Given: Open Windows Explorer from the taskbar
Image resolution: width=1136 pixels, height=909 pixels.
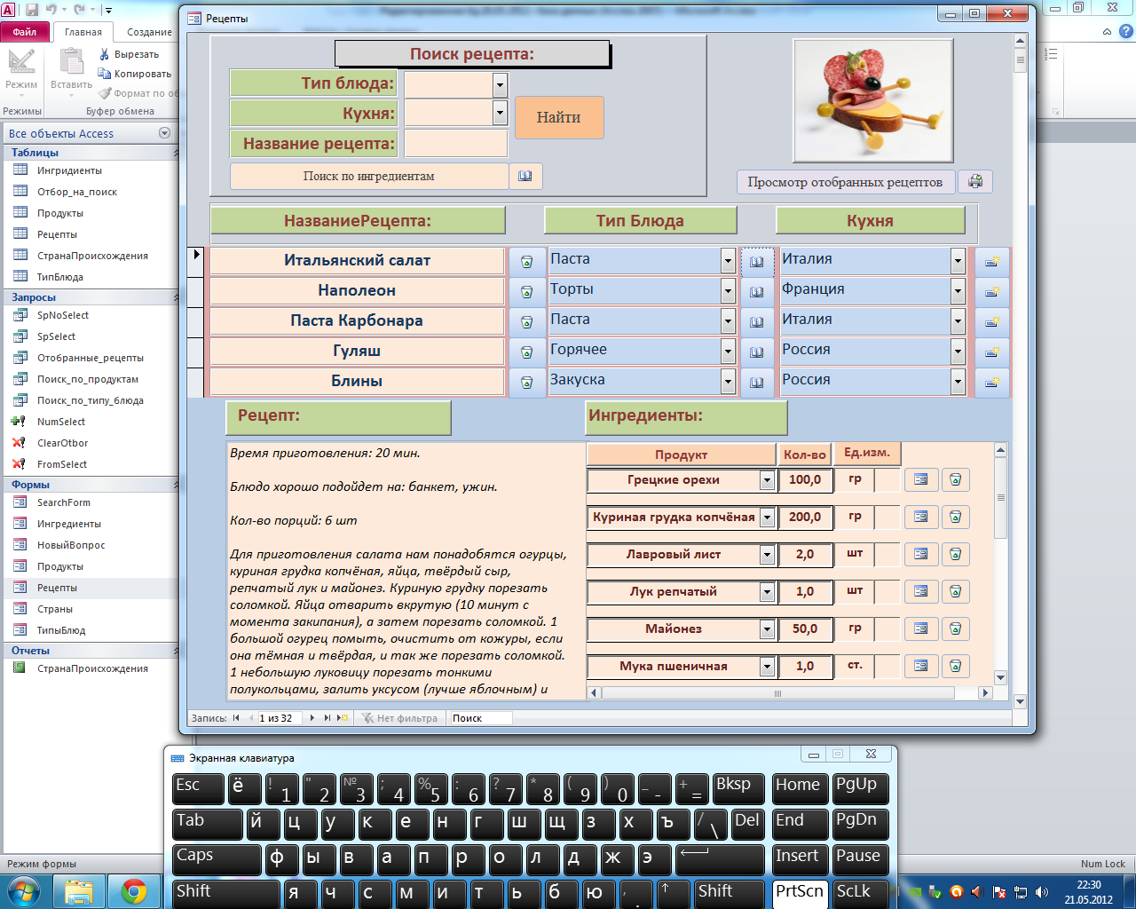Looking at the screenshot, I should coord(79,891).
